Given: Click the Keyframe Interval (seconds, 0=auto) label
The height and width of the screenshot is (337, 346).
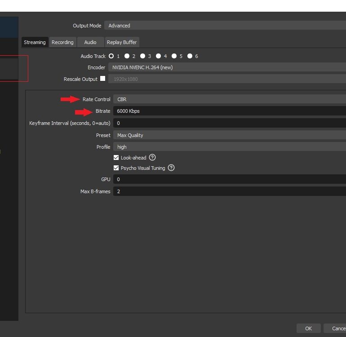Looking at the screenshot, I should [70, 123].
